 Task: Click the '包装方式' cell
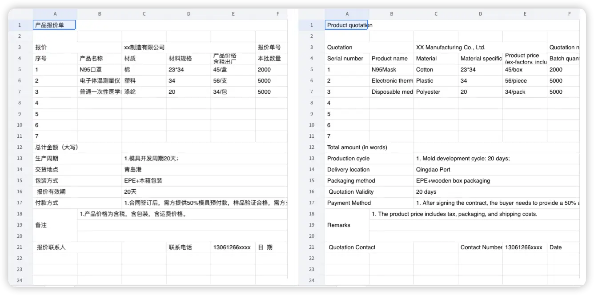(77, 180)
